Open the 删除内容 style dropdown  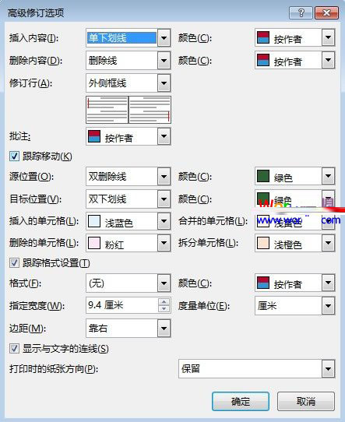click(164, 61)
